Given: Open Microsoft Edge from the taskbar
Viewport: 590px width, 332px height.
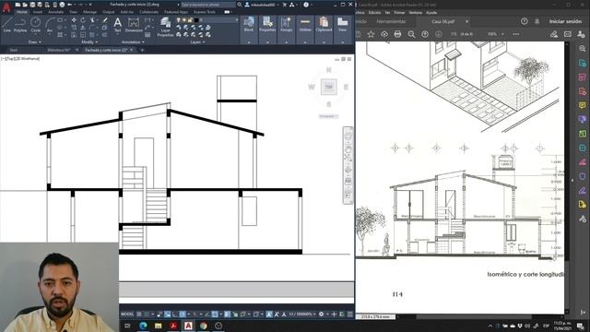Looking at the screenshot, I should tap(143, 326).
